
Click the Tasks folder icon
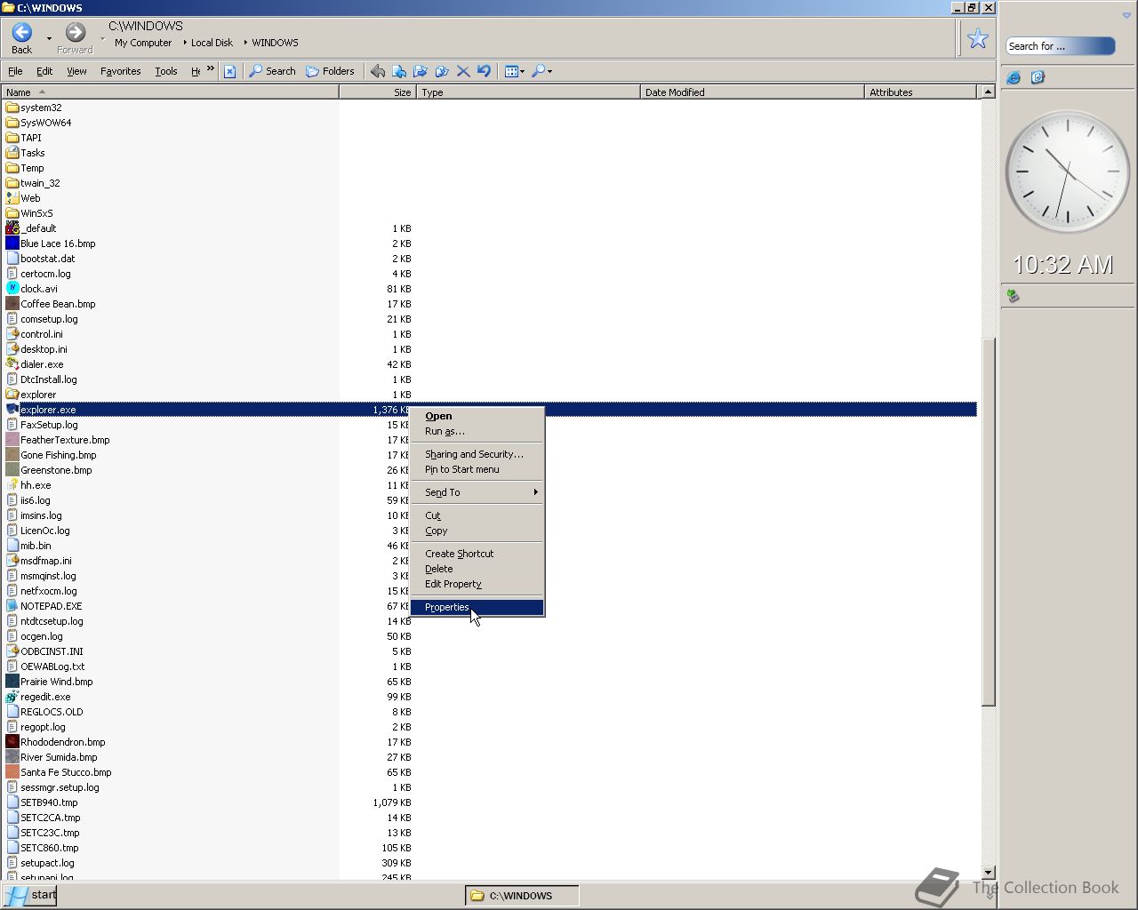tap(12, 153)
